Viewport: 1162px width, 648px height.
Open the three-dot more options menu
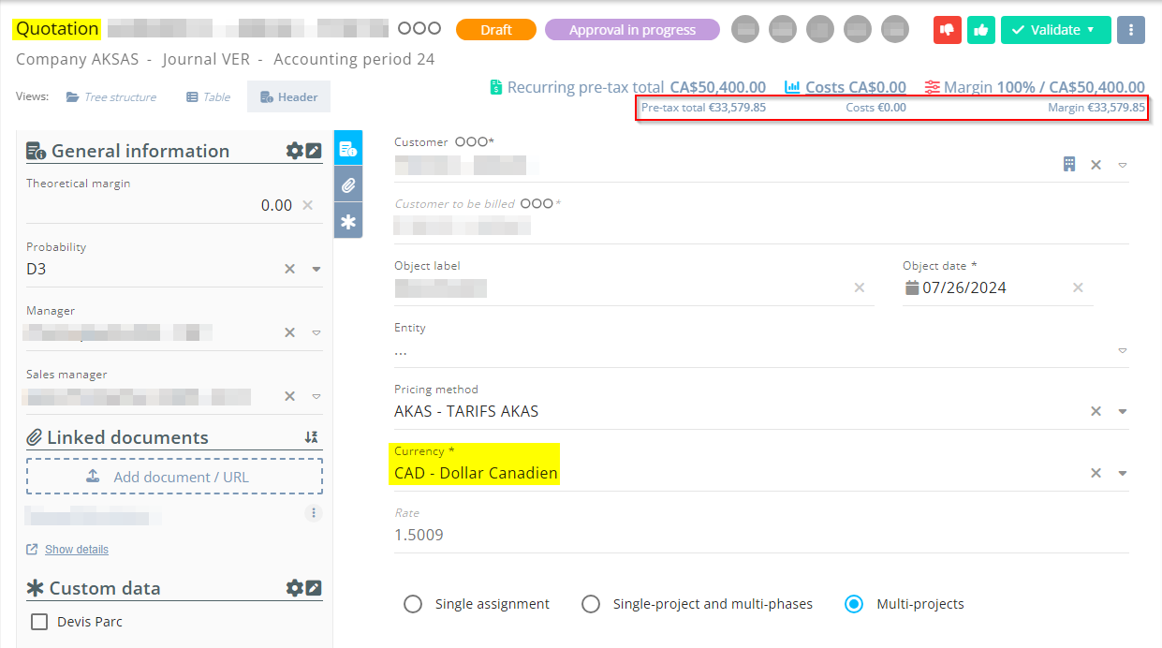(1131, 30)
